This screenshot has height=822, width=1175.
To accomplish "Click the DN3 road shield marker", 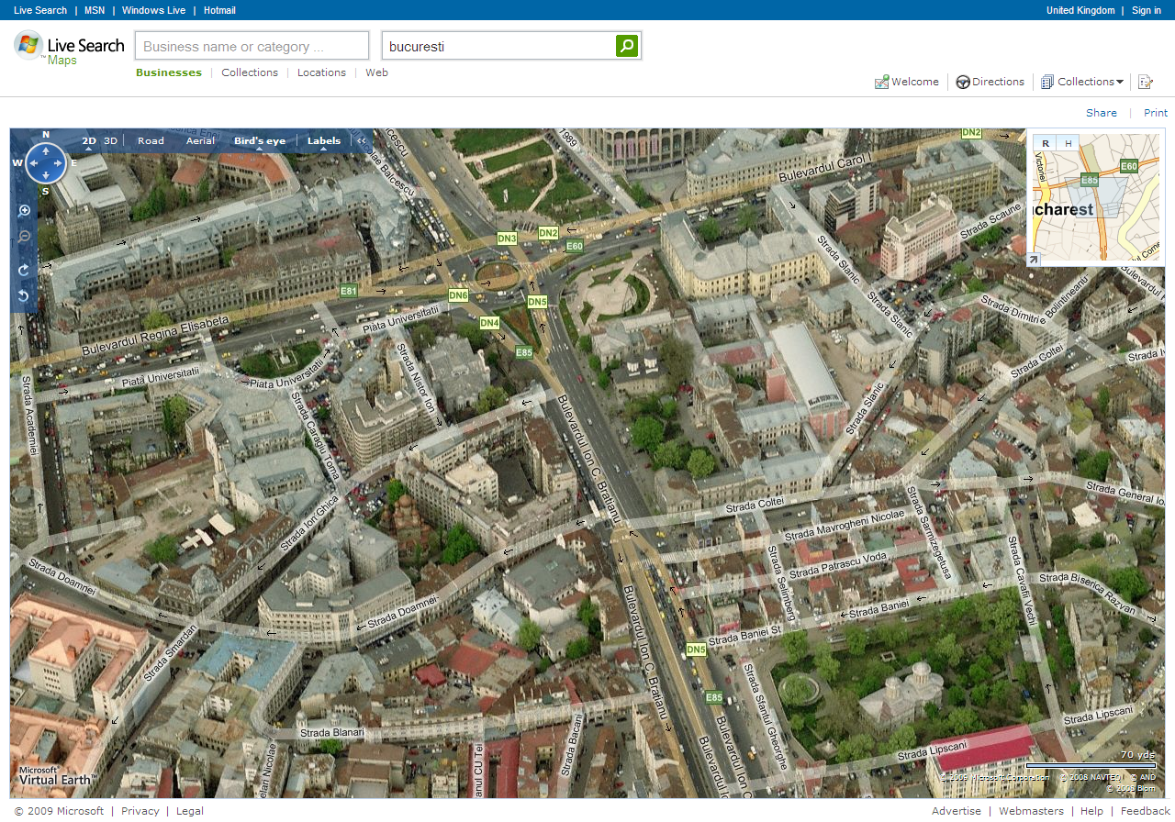I will point(507,239).
